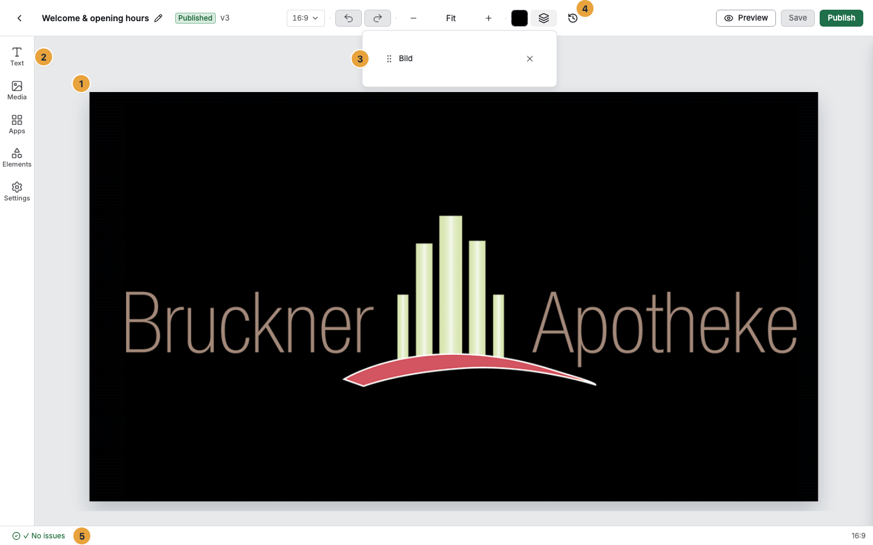Click the Save button
This screenshot has width=873, height=545.
click(798, 18)
